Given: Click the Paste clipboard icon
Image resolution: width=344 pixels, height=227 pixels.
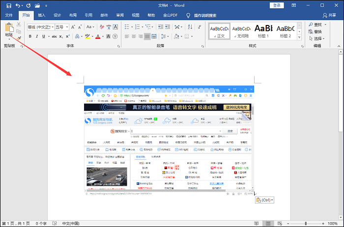Looking at the screenshot, I should coord(9,27).
